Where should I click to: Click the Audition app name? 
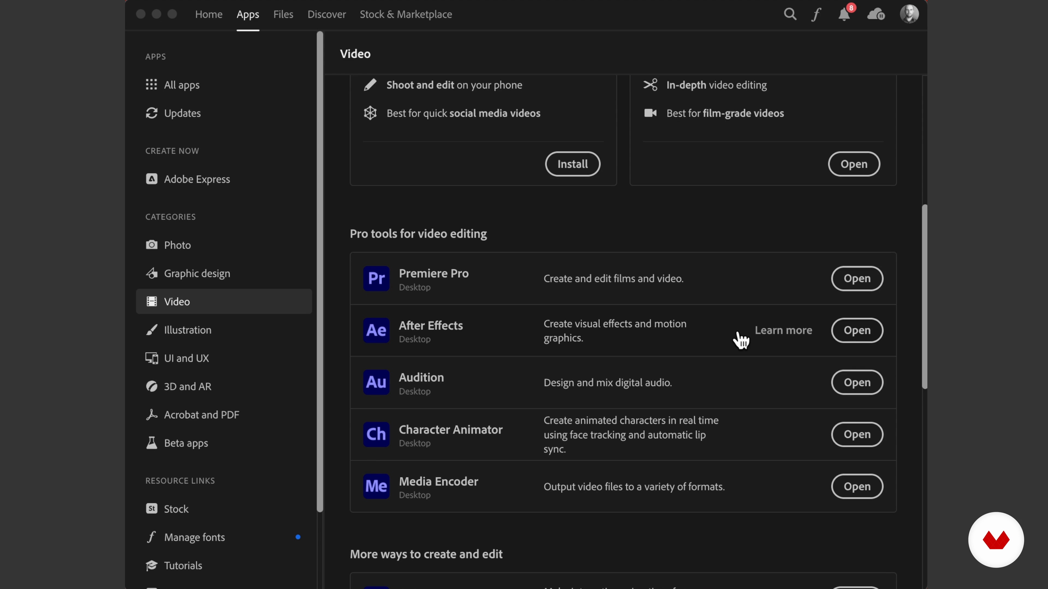[x=421, y=377]
